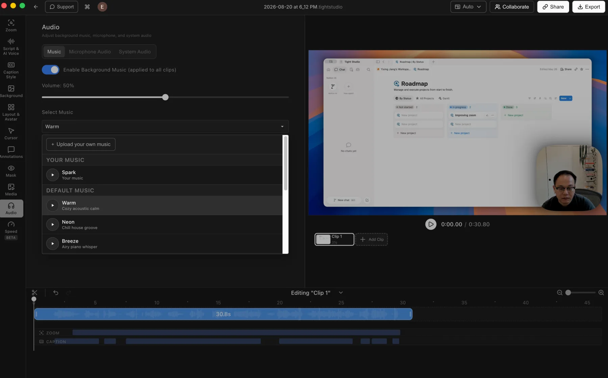Viewport: 608px width, 378px height.
Task: Click Add Clip button
Action: click(x=372, y=239)
